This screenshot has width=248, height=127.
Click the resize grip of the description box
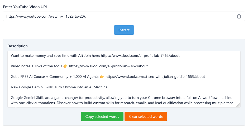238,105
